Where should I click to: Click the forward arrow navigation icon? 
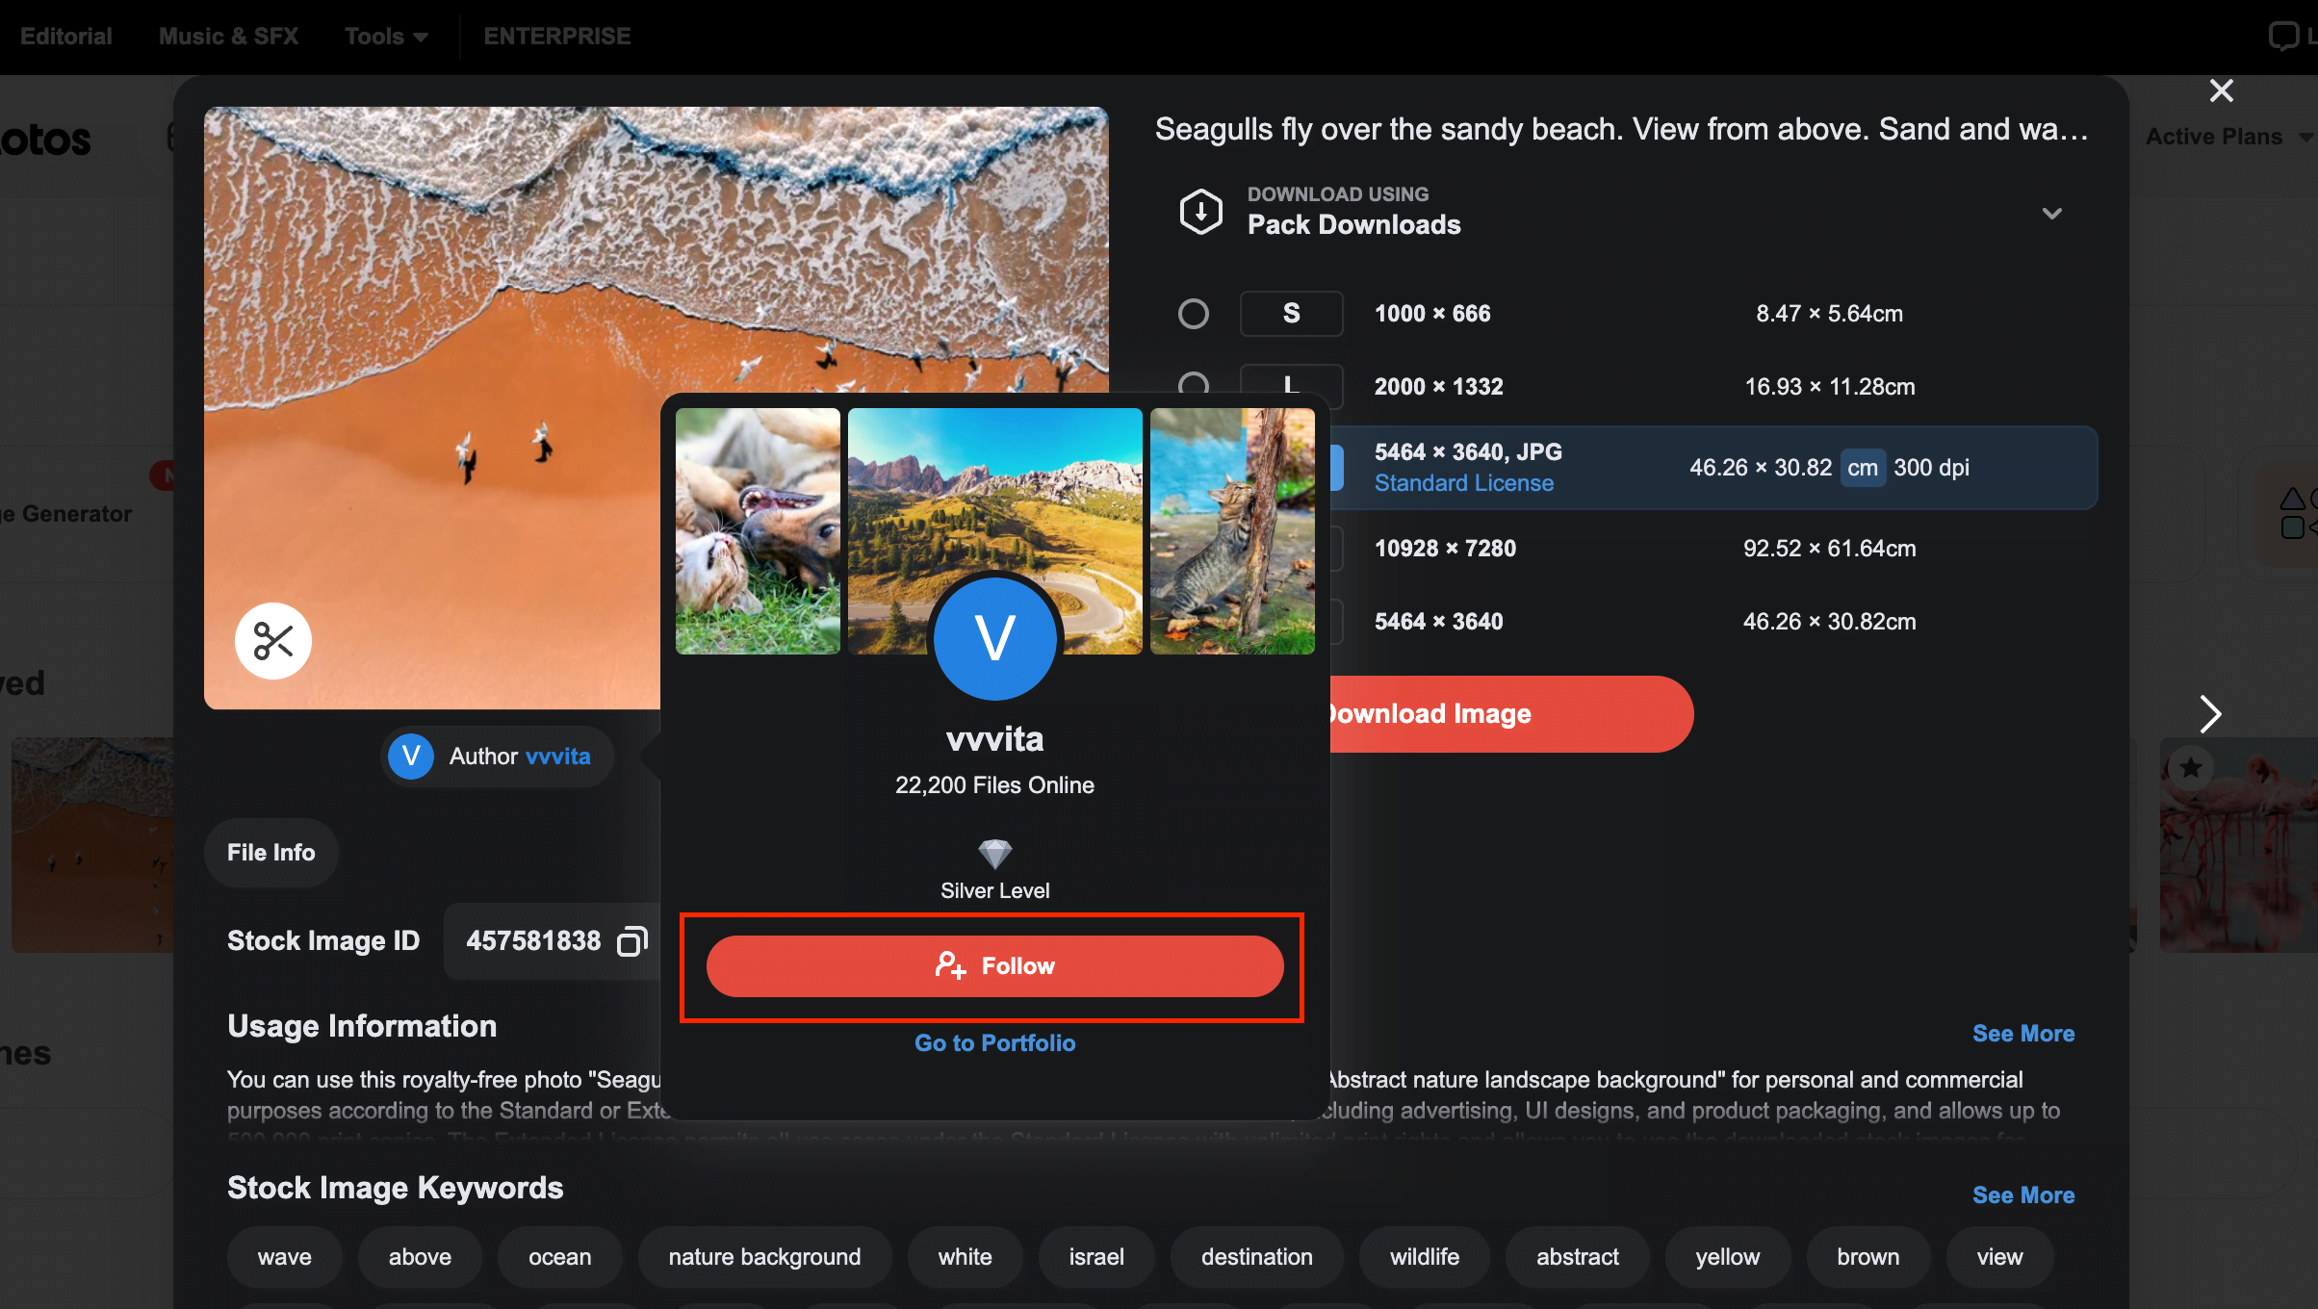(2211, 713)
